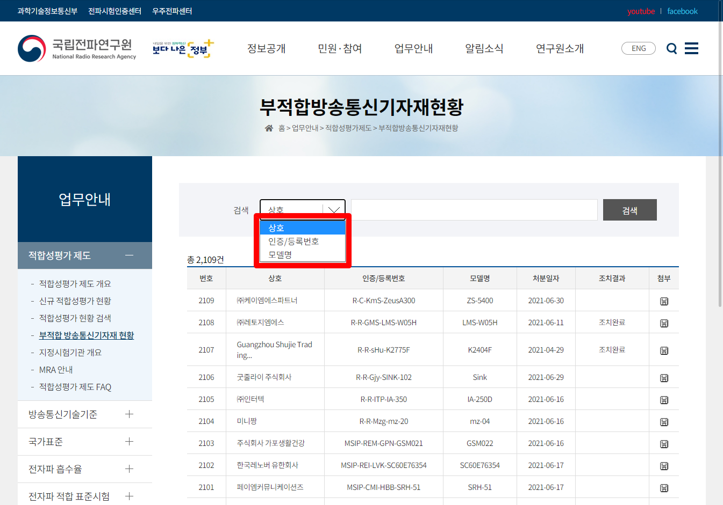Open the 연구원소개 main menu
This screenshot has width=723, height=505.
[x=560, y=48]
